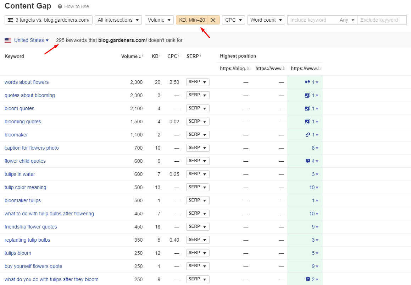Expand position 5 for tulips bloom
Image resolution: width=411 pixels, height=285 pixels.
315,253
